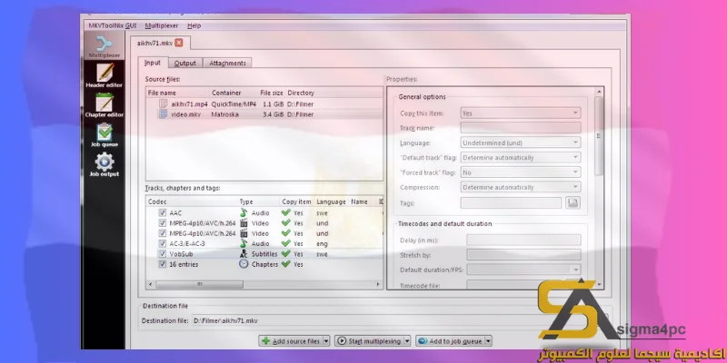Click the video.mkv file icon
727x363 pixels.
(163, 114)
